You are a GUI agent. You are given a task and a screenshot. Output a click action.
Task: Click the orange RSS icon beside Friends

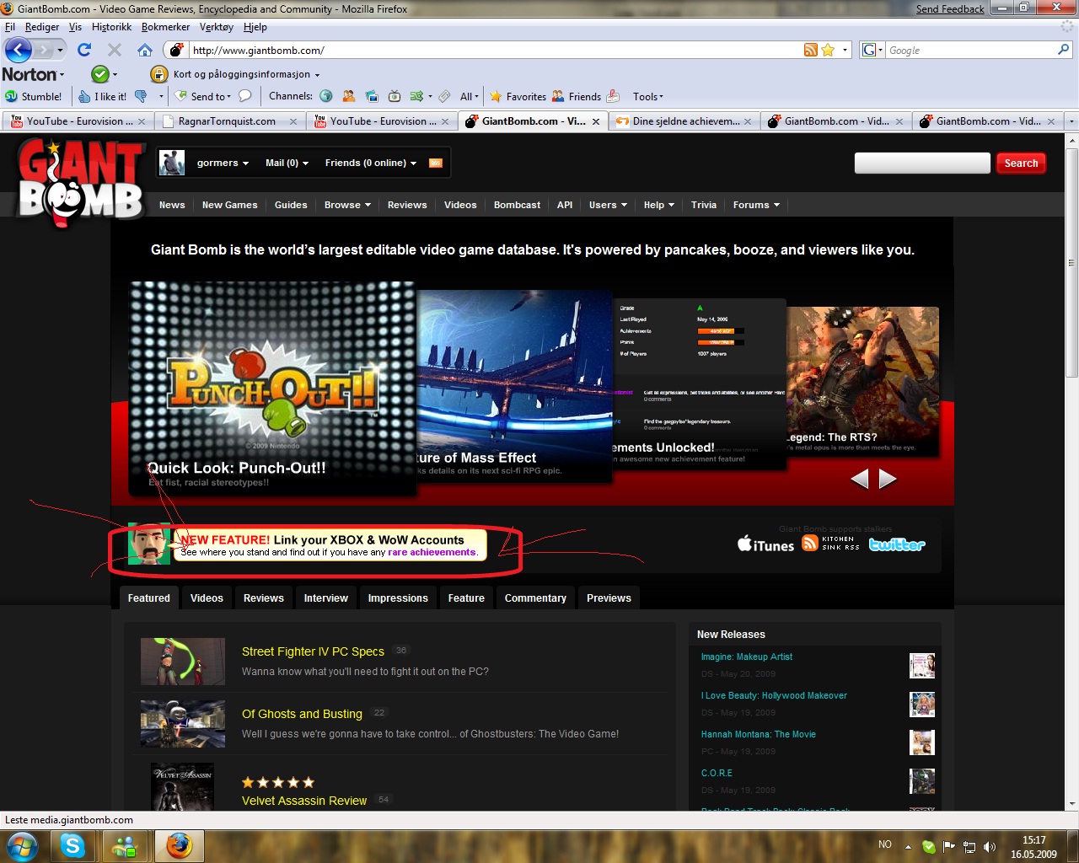436,163
